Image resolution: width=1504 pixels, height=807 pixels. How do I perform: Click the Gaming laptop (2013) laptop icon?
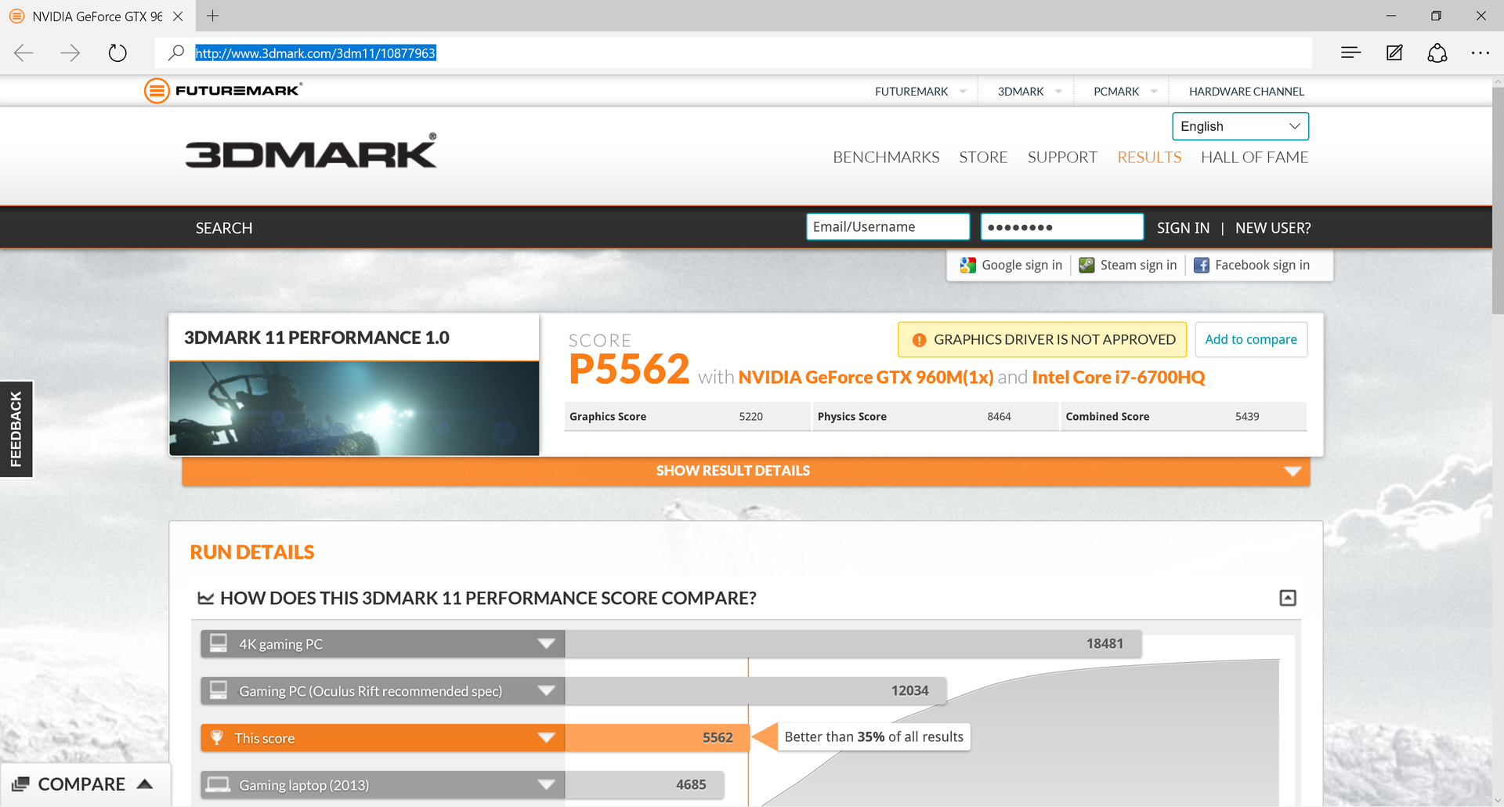click(x=219, y=784)
